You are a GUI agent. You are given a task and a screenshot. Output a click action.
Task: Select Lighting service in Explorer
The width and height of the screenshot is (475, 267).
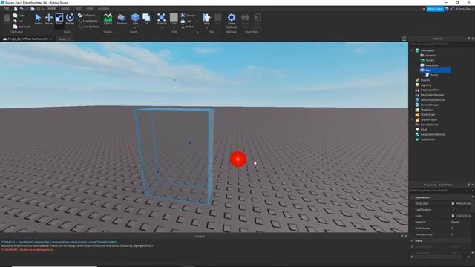click(425, 85)
